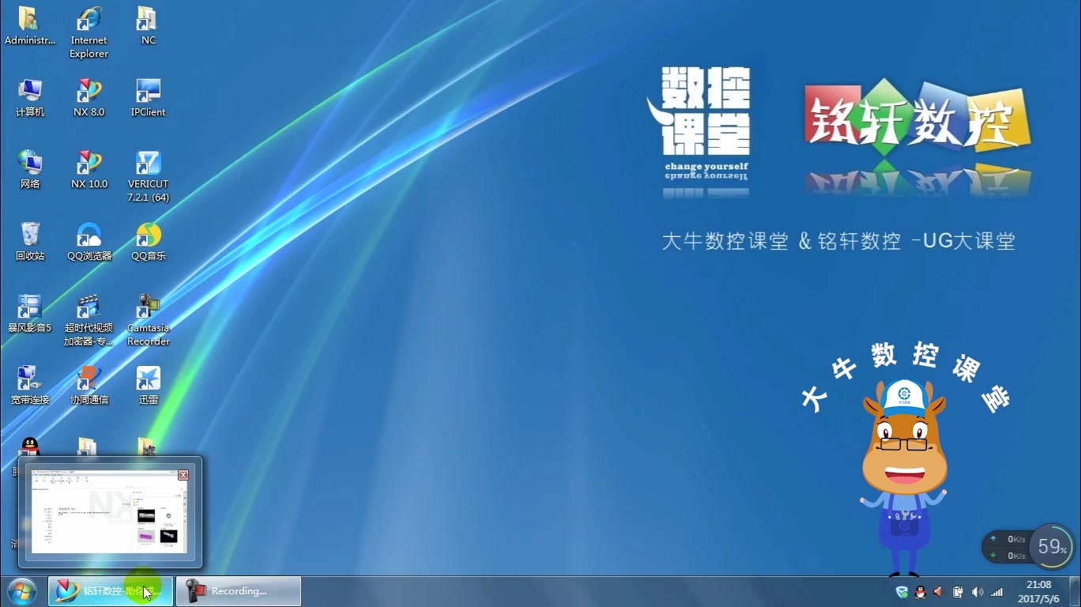The image size is (1081, 607).
Task: Open the 回收站 Recycle Bin
Action: pos(30,235)
